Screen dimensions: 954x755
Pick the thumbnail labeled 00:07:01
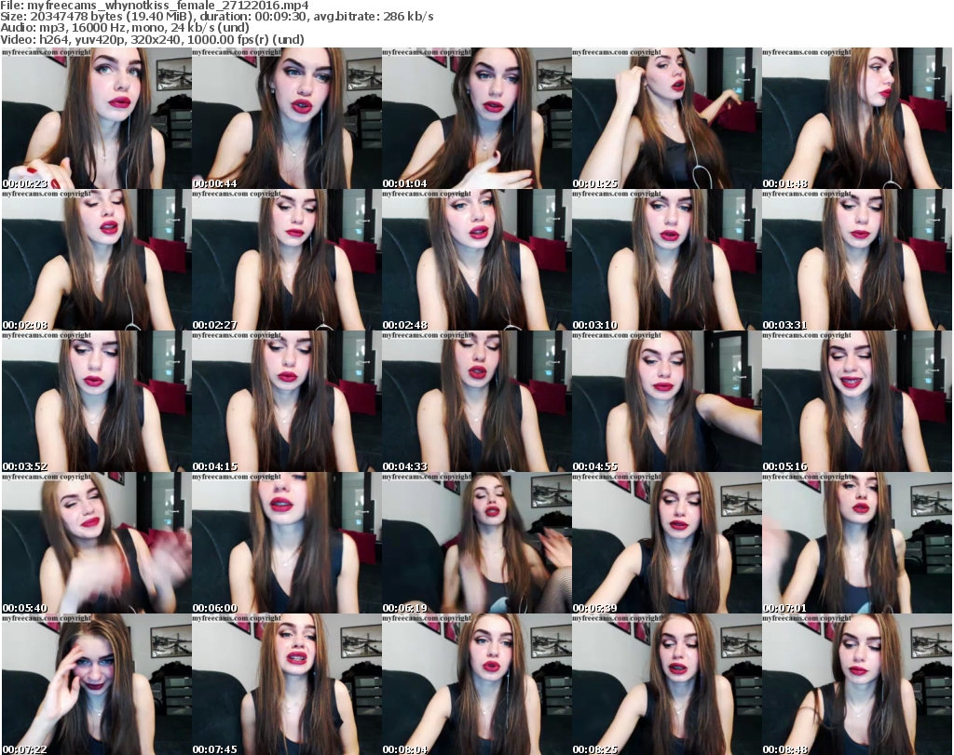coord(857,543)
